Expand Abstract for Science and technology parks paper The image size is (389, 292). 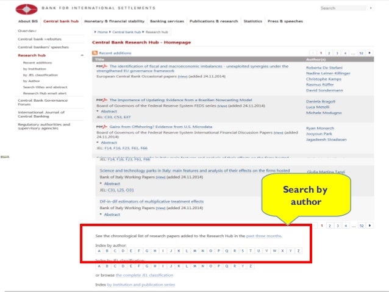click(x=112, y=183)
